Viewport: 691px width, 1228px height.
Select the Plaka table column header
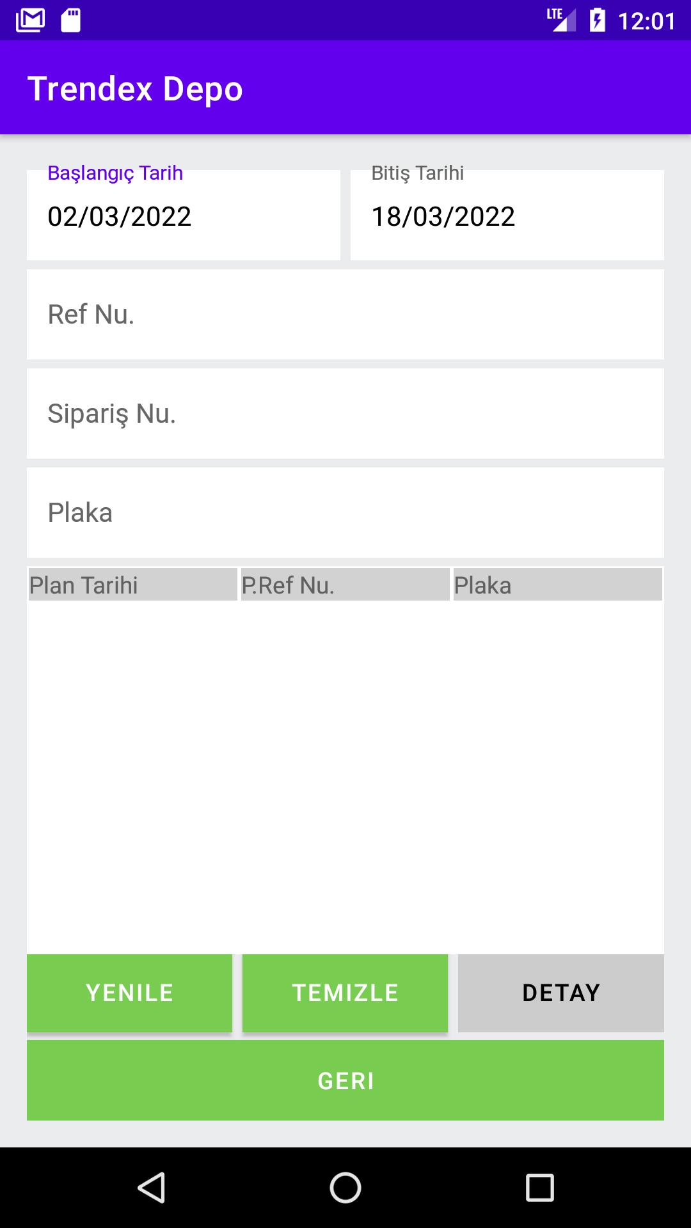coord(558,585)
